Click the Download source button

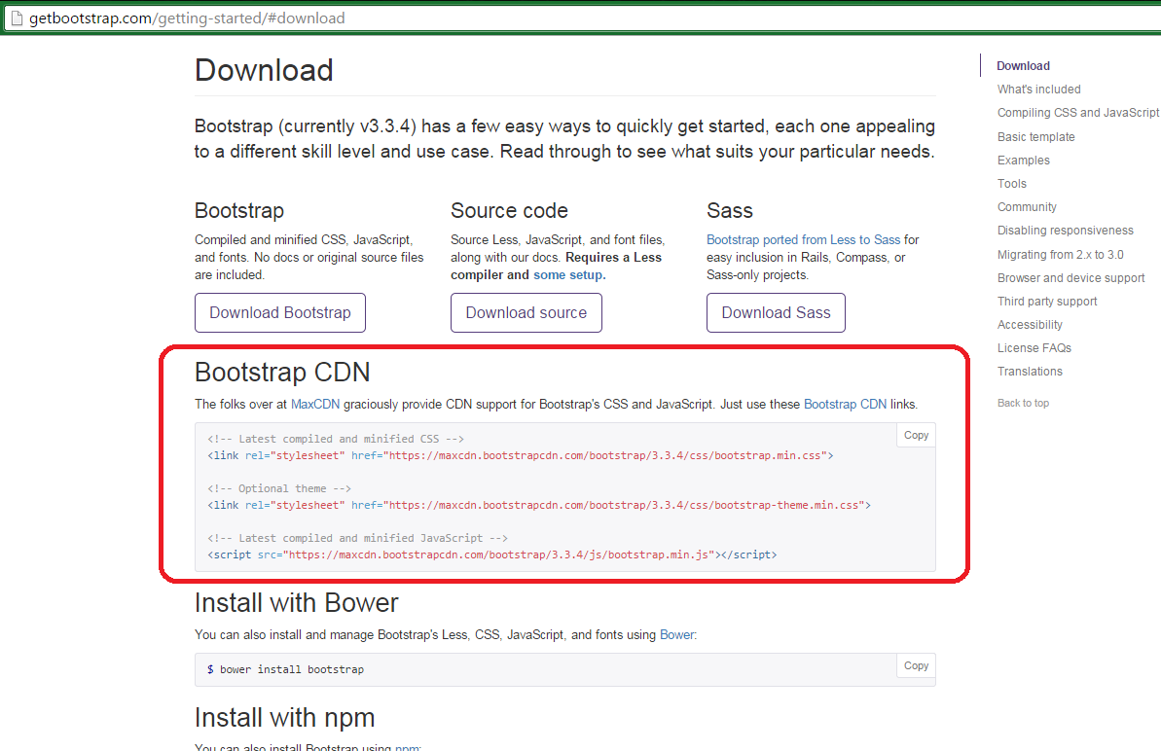click(526, 312)
